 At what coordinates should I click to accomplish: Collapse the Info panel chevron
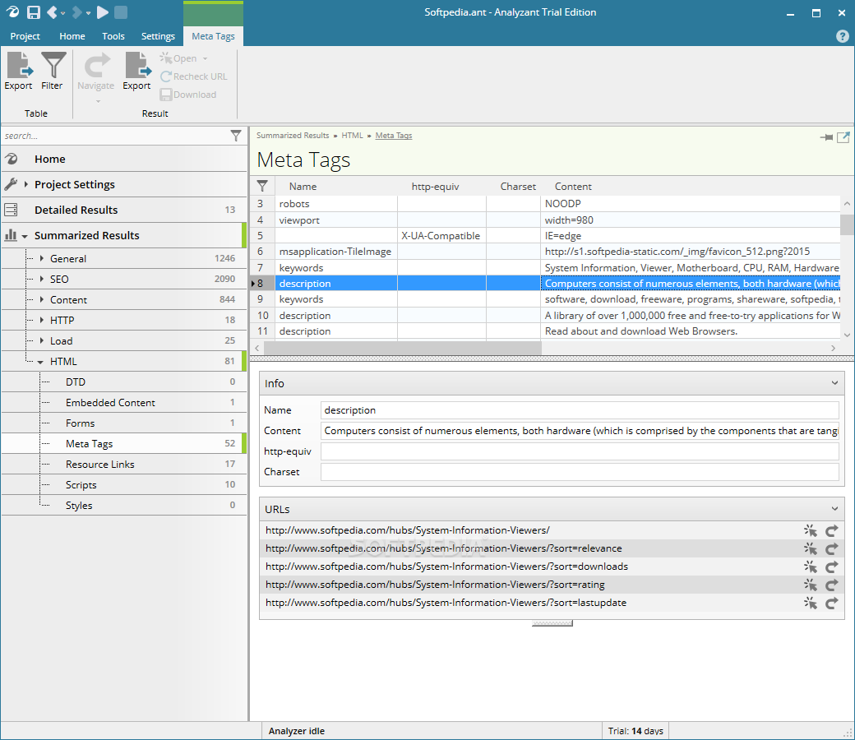tap(834, 383)
